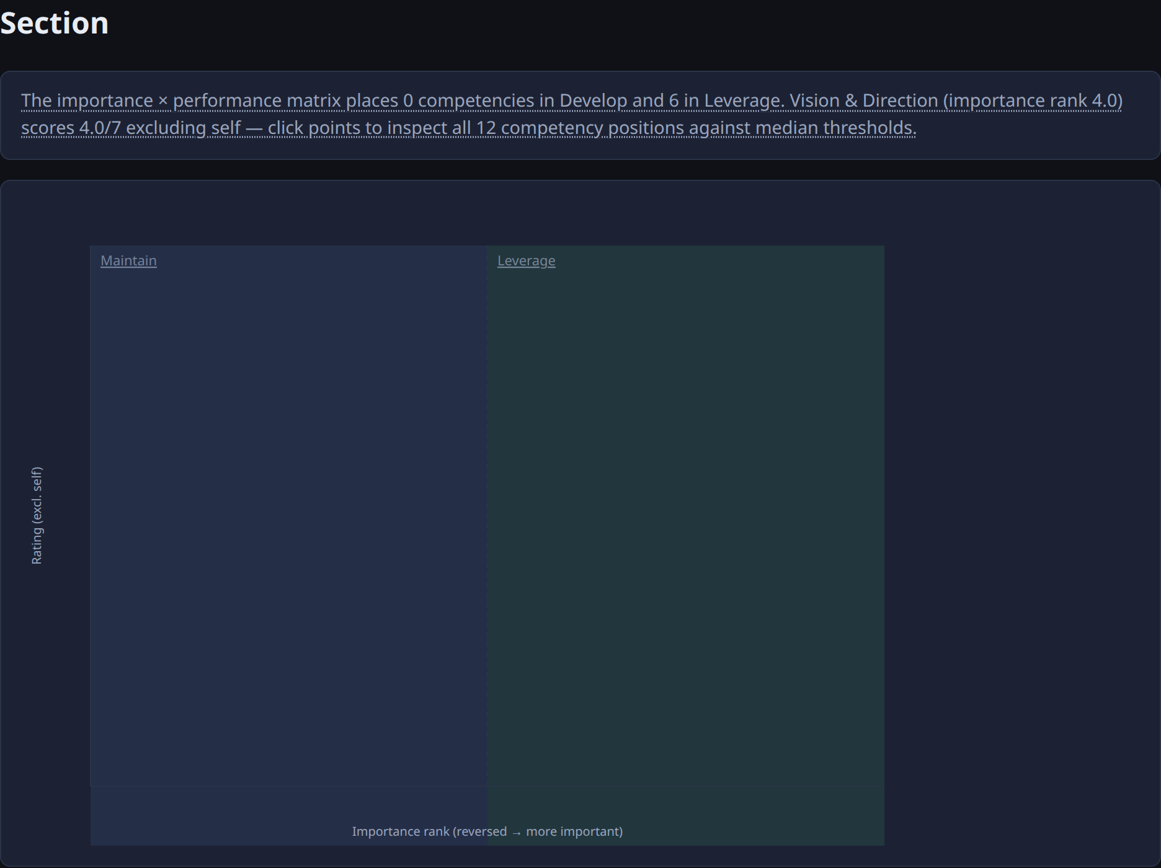Viewport: 1161px width, 868px height.
Task: Click the arrow in the importance axis title
Action: (517, 832)
